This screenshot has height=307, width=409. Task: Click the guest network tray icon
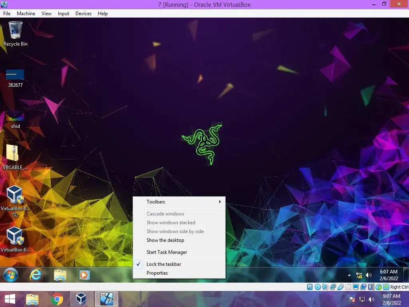click(x=359, y=275)
